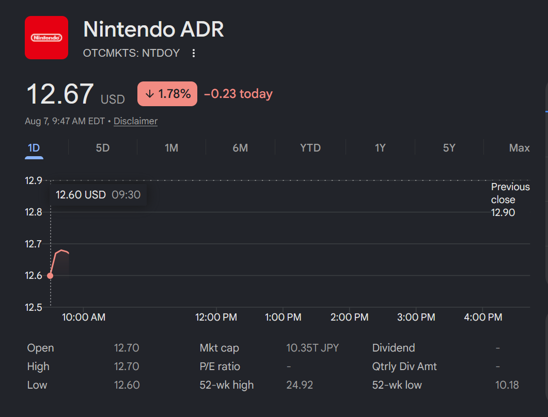548x417 pixels.
Task: Click the Dividend label
Action: [394, 348]
